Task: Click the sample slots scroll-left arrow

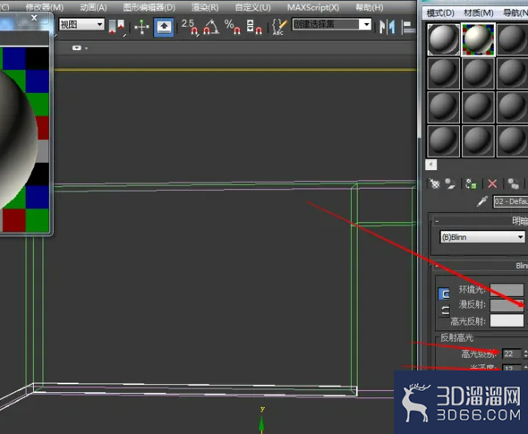Action: (x=431, y=165)
